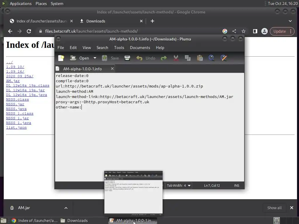
Task: Click the parent directory ../ link
Action: (10, 62)
